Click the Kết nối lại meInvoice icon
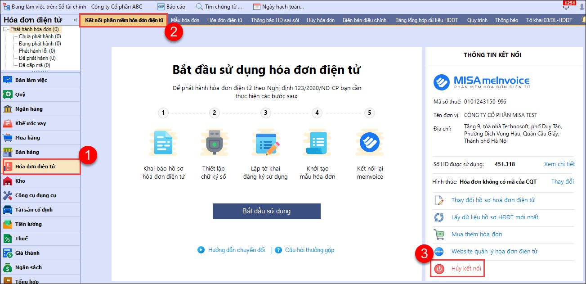Viewport: 586px width, 284px height. (370, 143)
